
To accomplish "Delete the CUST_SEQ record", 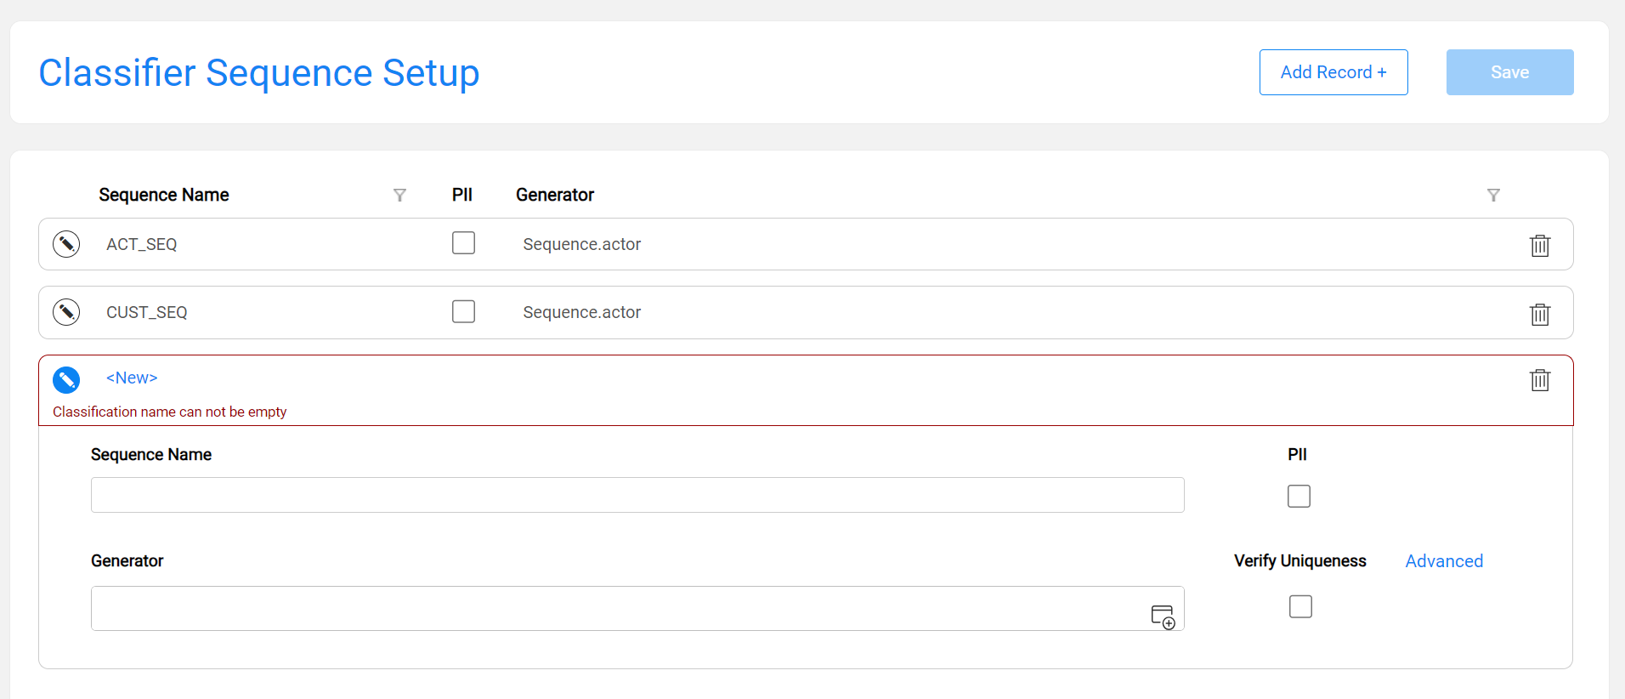I will coord(1540,314).
